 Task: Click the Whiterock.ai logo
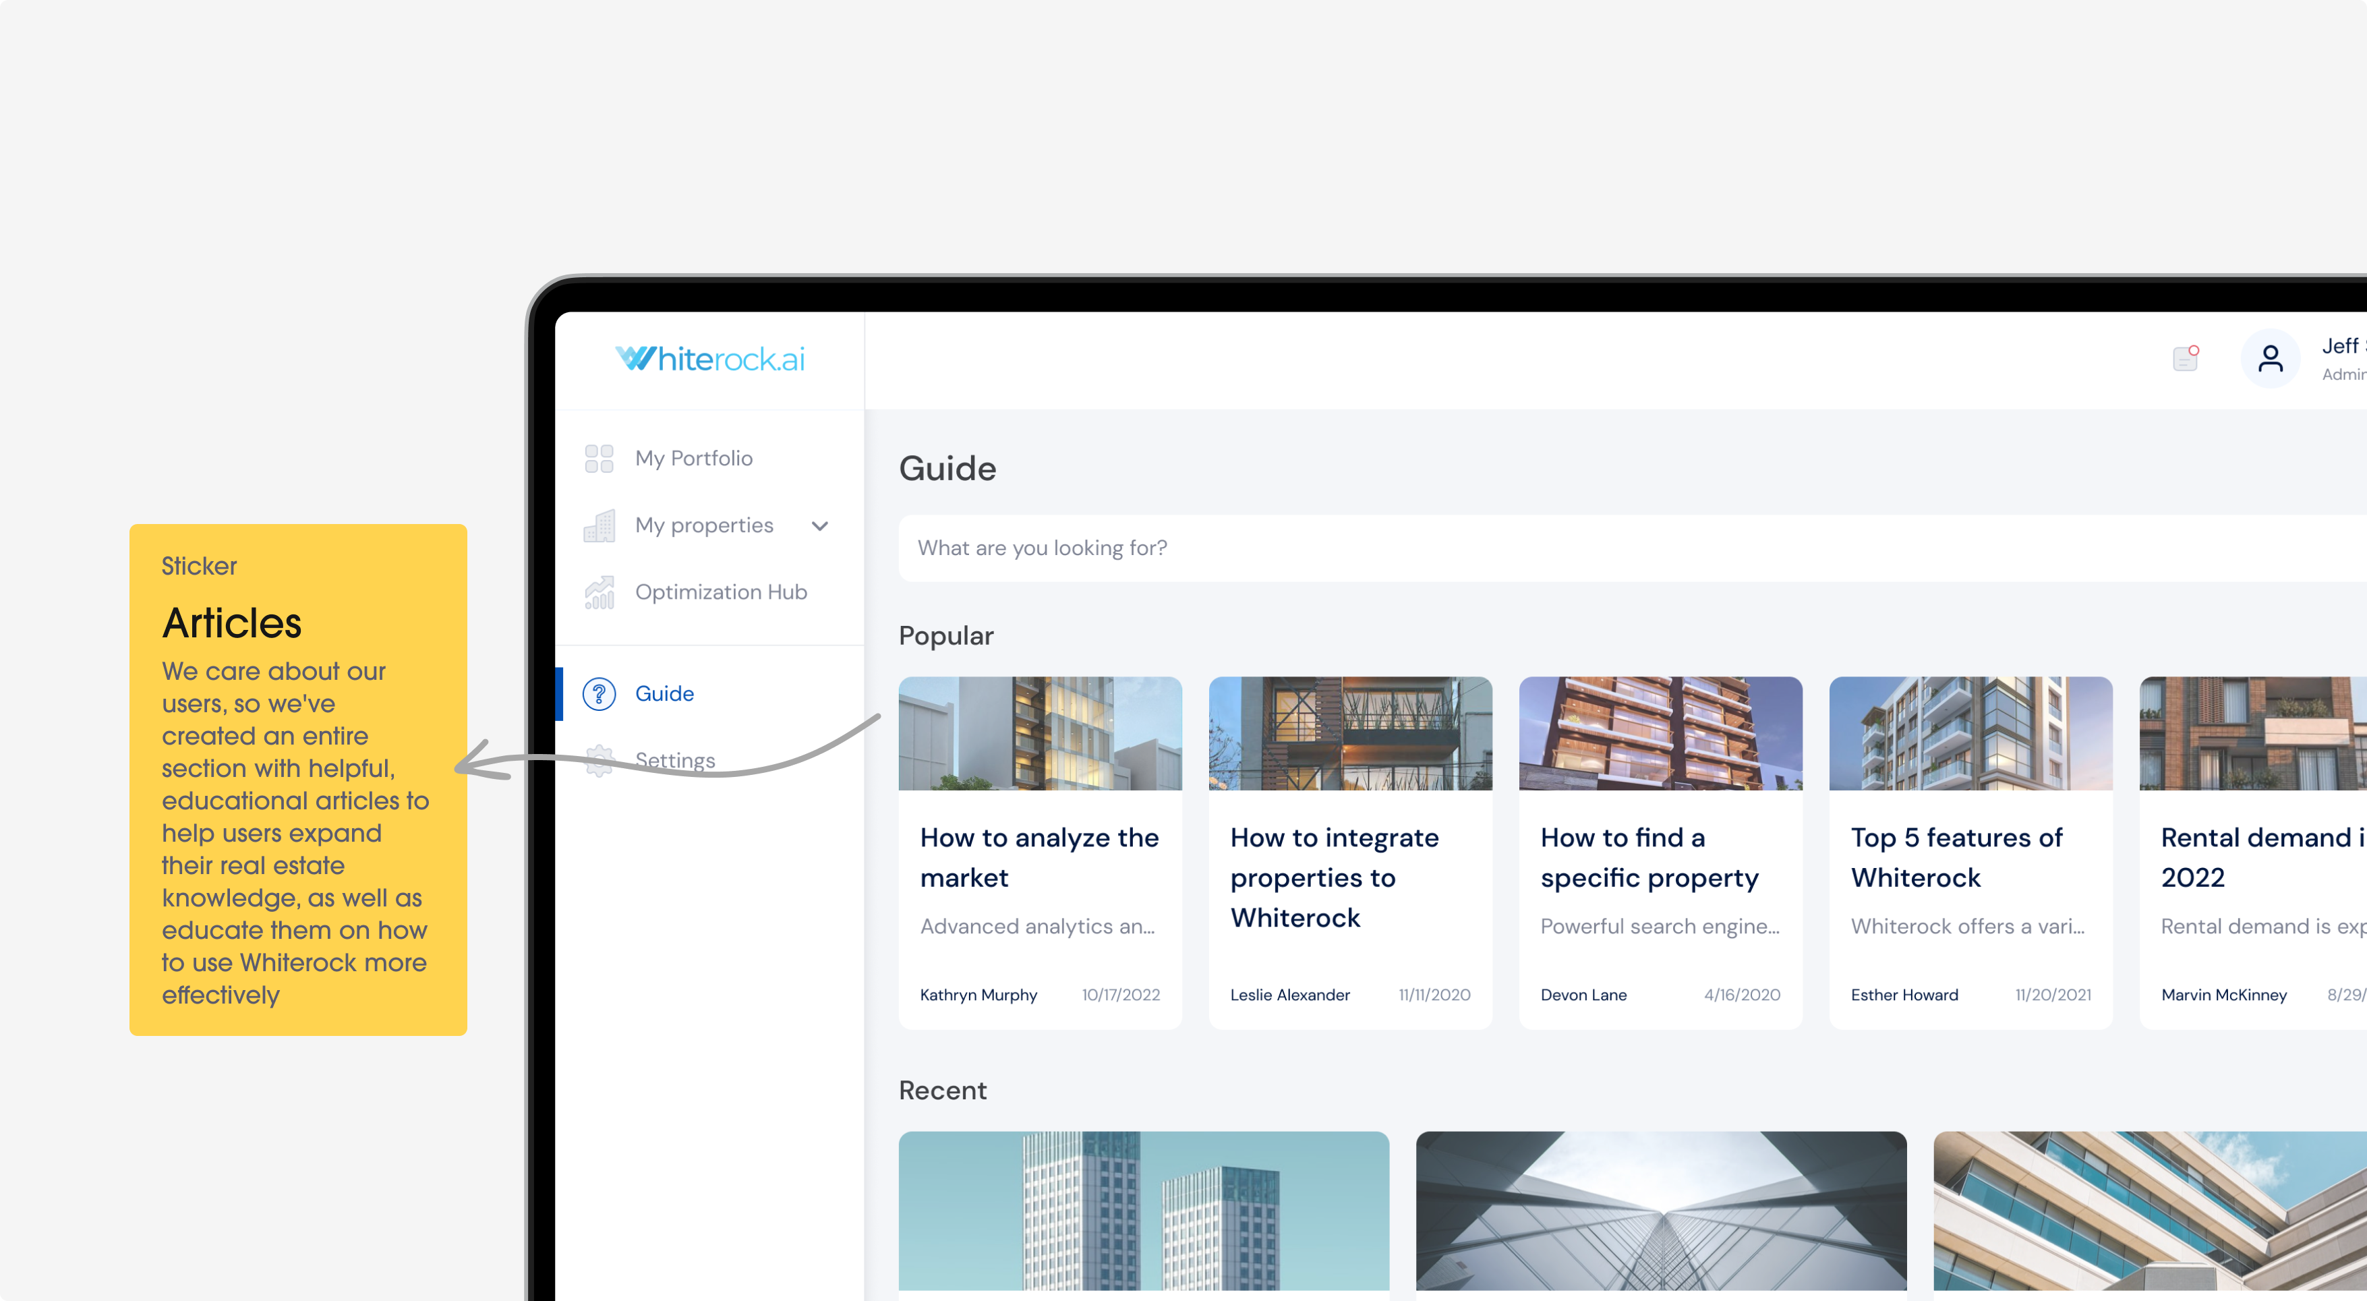point(709,359)
